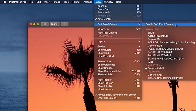Image resolution: width=196 pixels, height=111 pixels.
Task: Click the yellow minimize window button
Action: point(34,24)
